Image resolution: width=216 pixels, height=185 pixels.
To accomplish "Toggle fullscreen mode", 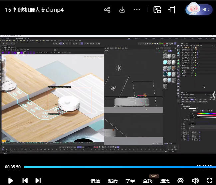I will (209, 181).
